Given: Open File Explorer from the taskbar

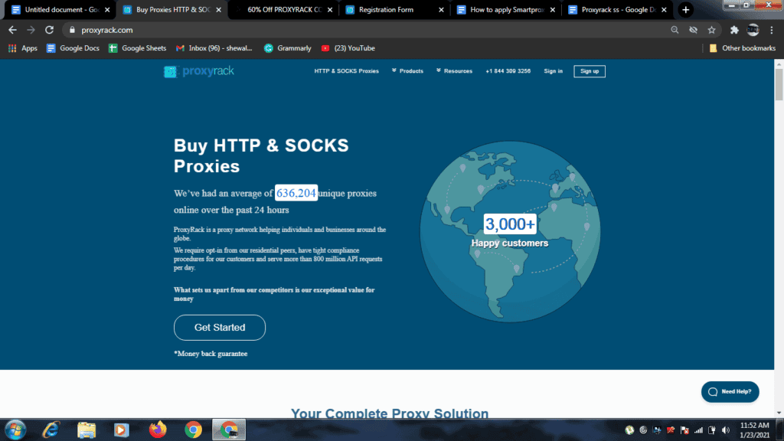Looking at the screenshot, I should 87,430.
